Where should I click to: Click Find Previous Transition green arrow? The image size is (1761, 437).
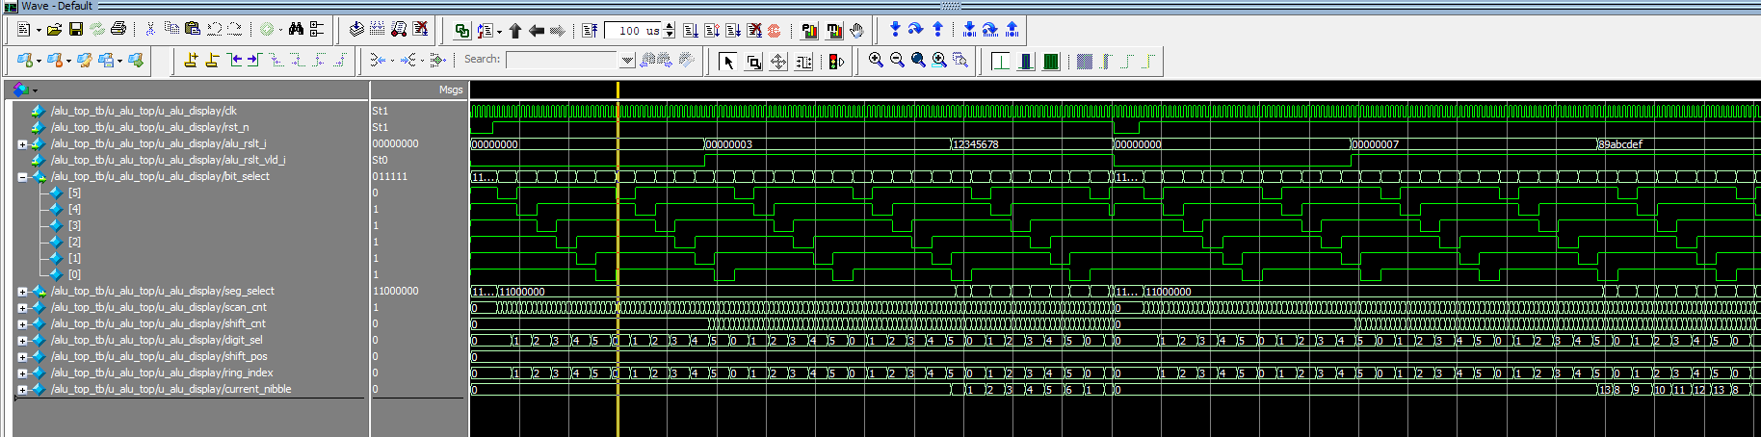click(234, 60)
